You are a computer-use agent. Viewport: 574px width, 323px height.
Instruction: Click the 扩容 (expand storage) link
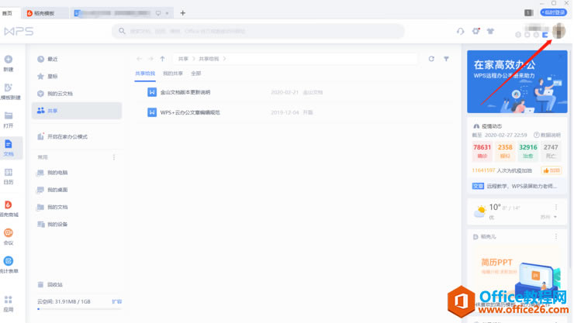pyautogui.click(x=117, y=301)
